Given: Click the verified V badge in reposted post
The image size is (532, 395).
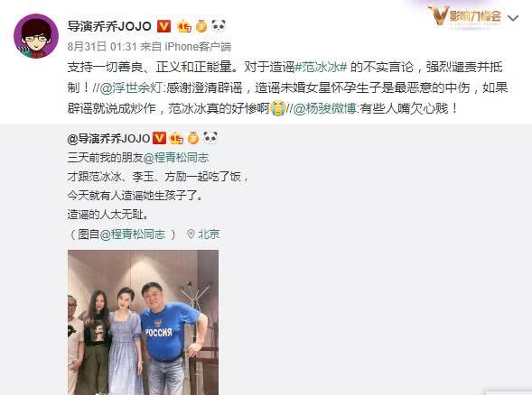Looking at the screenshot, I should 159,138.
